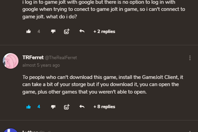Reply to the Google login comment

[x=82, y=31]
